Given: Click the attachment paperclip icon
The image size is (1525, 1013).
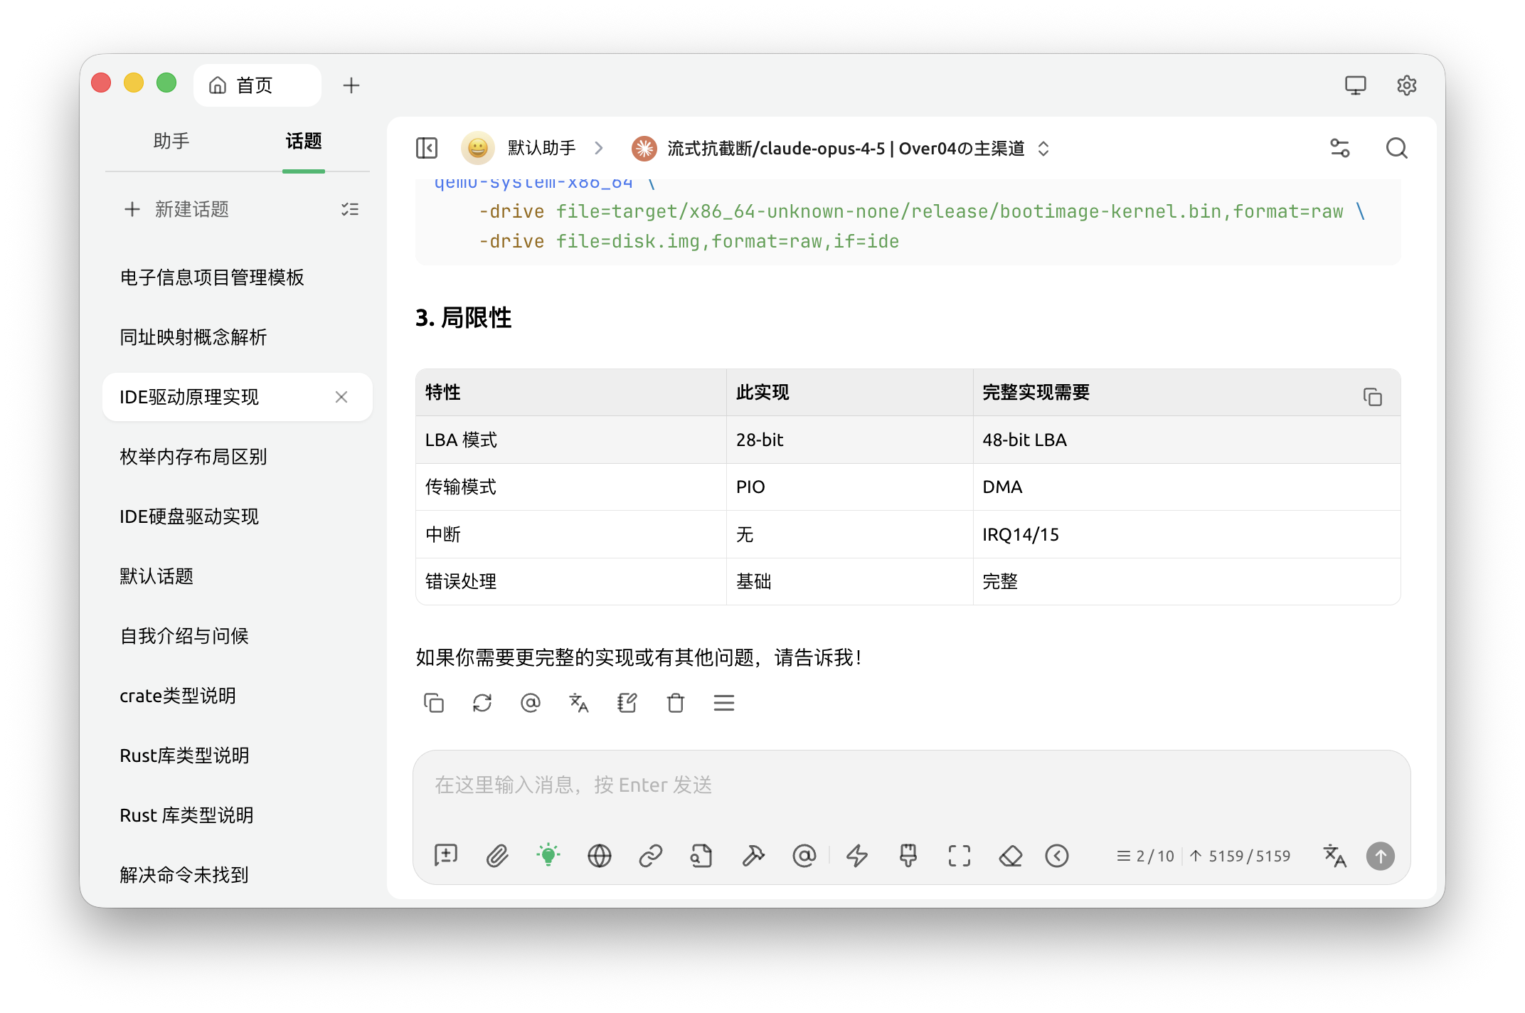Looking at the screenshot, I should (x=497, y=856).
